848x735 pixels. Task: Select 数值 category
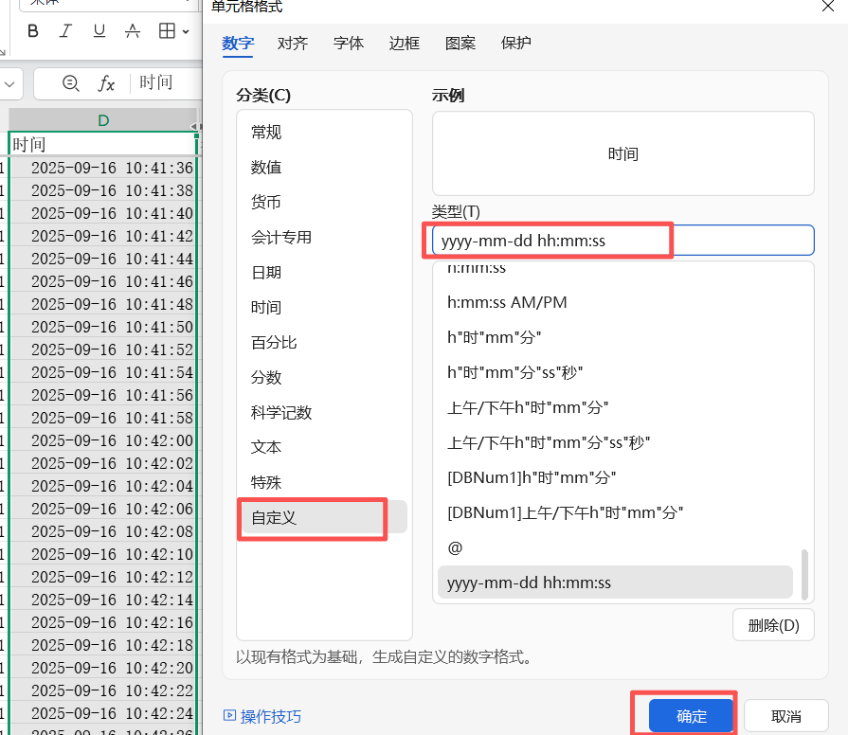[x=324, y=168]
